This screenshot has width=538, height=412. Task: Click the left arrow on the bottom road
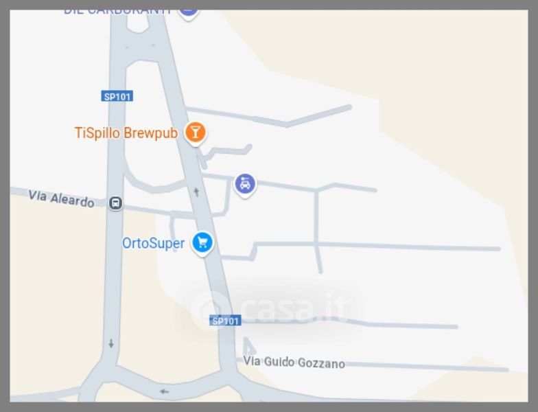(x=165, y=391)
